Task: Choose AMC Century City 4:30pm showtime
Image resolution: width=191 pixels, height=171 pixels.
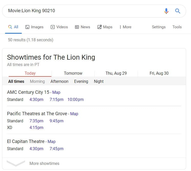Action: pyautogui.click(x=36, y=100)
